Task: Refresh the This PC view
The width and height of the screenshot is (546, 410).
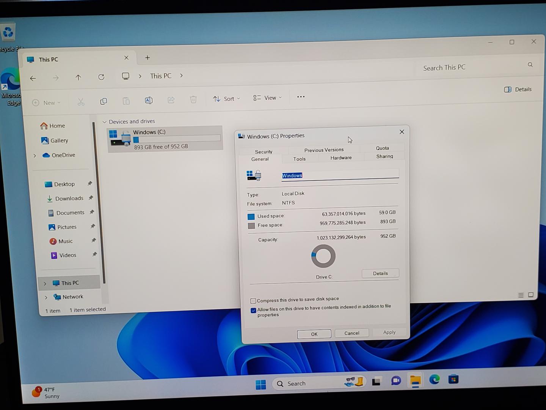Action: pos(101,77)
